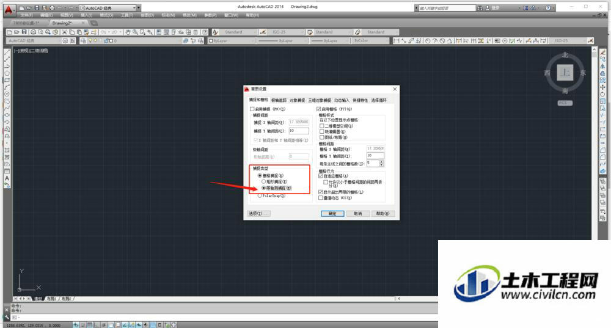The width and height of the screenshot is (611, 328).
Task: Open the ISO-25 dimension style dropdown in styles toolbar
Action: [x=285, y=32]
